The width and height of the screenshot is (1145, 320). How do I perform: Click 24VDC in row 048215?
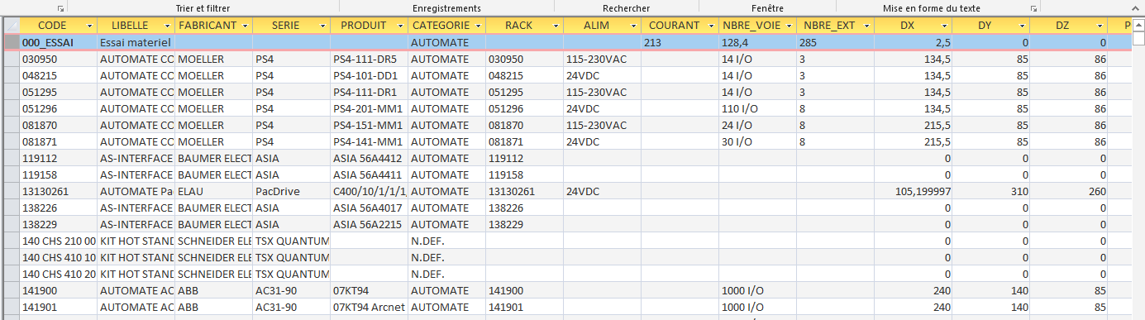coord(602,75)
